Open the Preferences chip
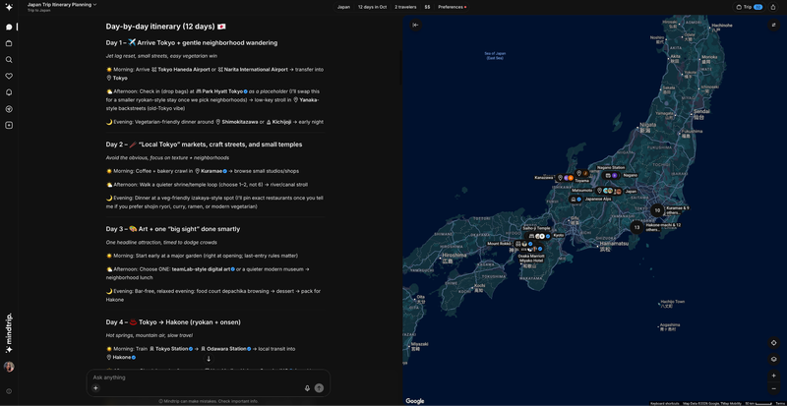This screenshot has width=787, height=406. tap(452, 7)
